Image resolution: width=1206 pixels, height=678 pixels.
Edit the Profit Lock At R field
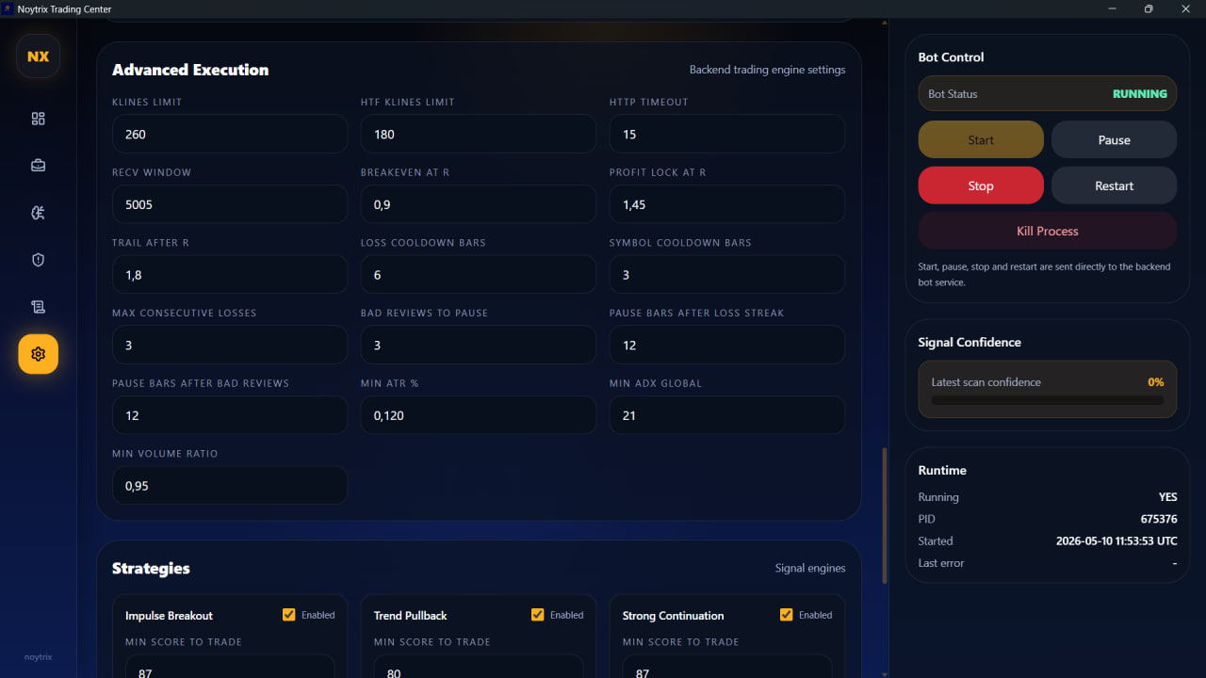pyautogui.click(x=727, y=204)
